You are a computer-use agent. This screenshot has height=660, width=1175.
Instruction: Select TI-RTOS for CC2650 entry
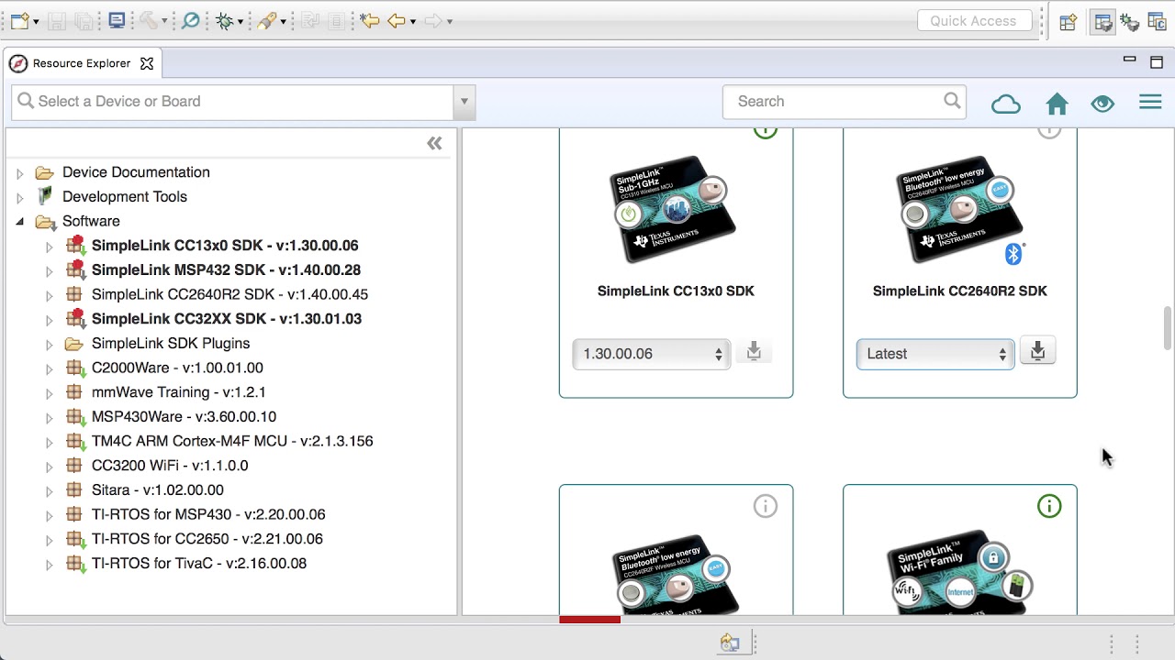tap(207, 539)
